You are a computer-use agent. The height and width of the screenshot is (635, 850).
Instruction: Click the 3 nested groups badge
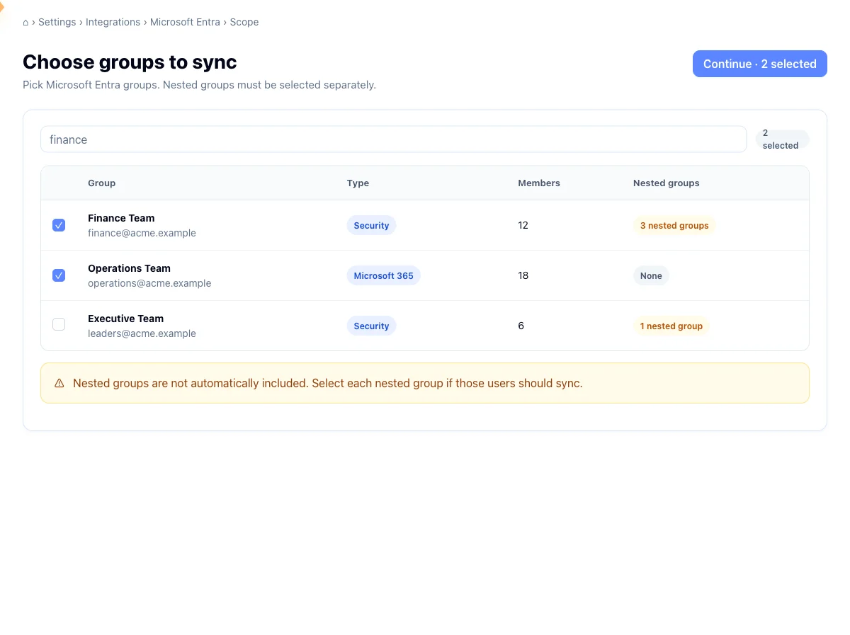point(674,225)
